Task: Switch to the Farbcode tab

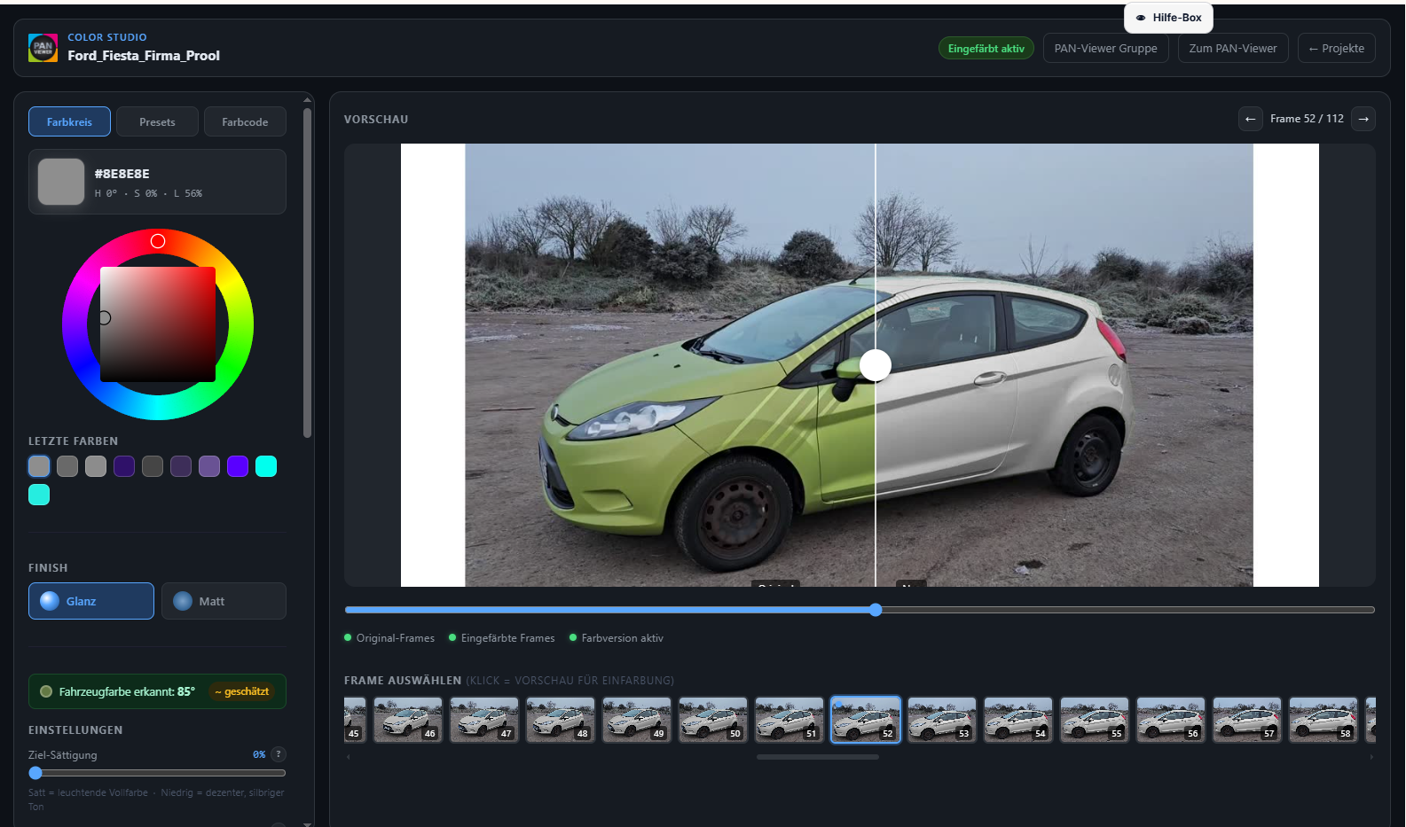Action: point(245,121)
